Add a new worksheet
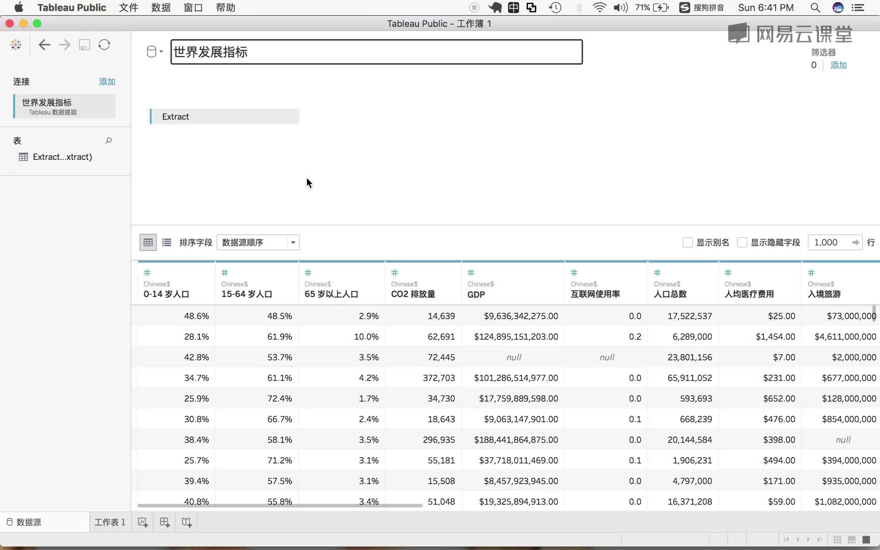The height and width of the screenshot is (550, 880). click(x=143, y=522)
